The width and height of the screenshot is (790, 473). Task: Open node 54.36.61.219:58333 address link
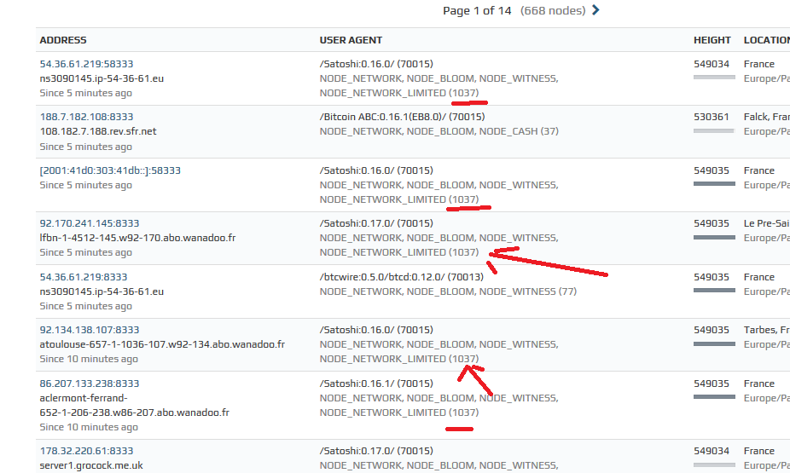[x=87, y=64]
